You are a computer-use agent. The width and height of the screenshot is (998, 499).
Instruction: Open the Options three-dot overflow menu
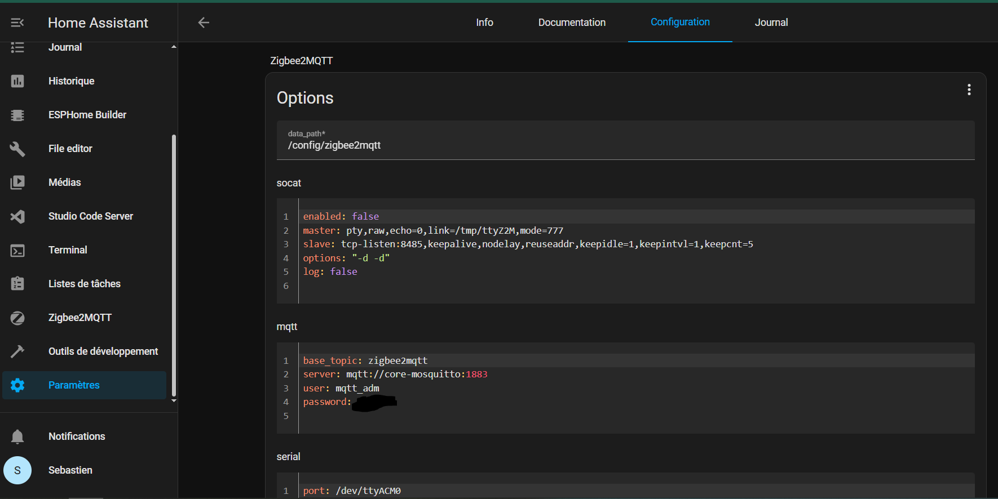pos(969,90)
